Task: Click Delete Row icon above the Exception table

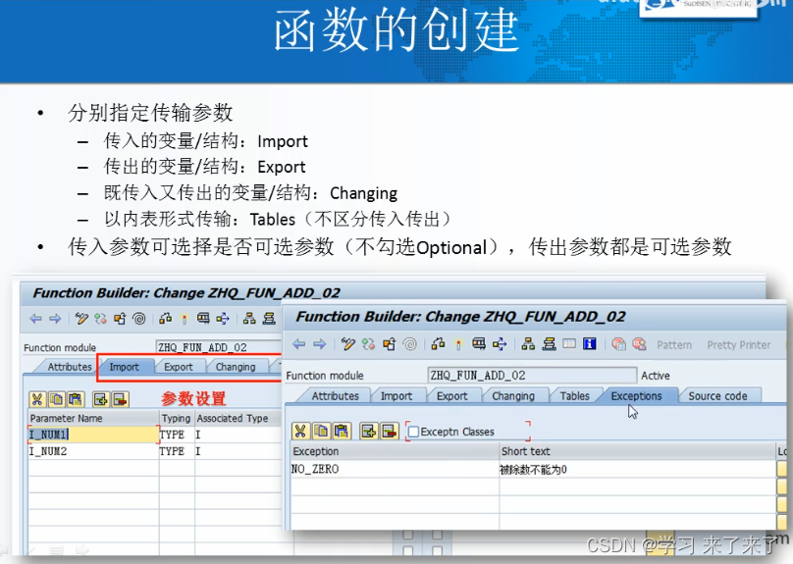Action: pyautogui.click(x=390, y=431)
